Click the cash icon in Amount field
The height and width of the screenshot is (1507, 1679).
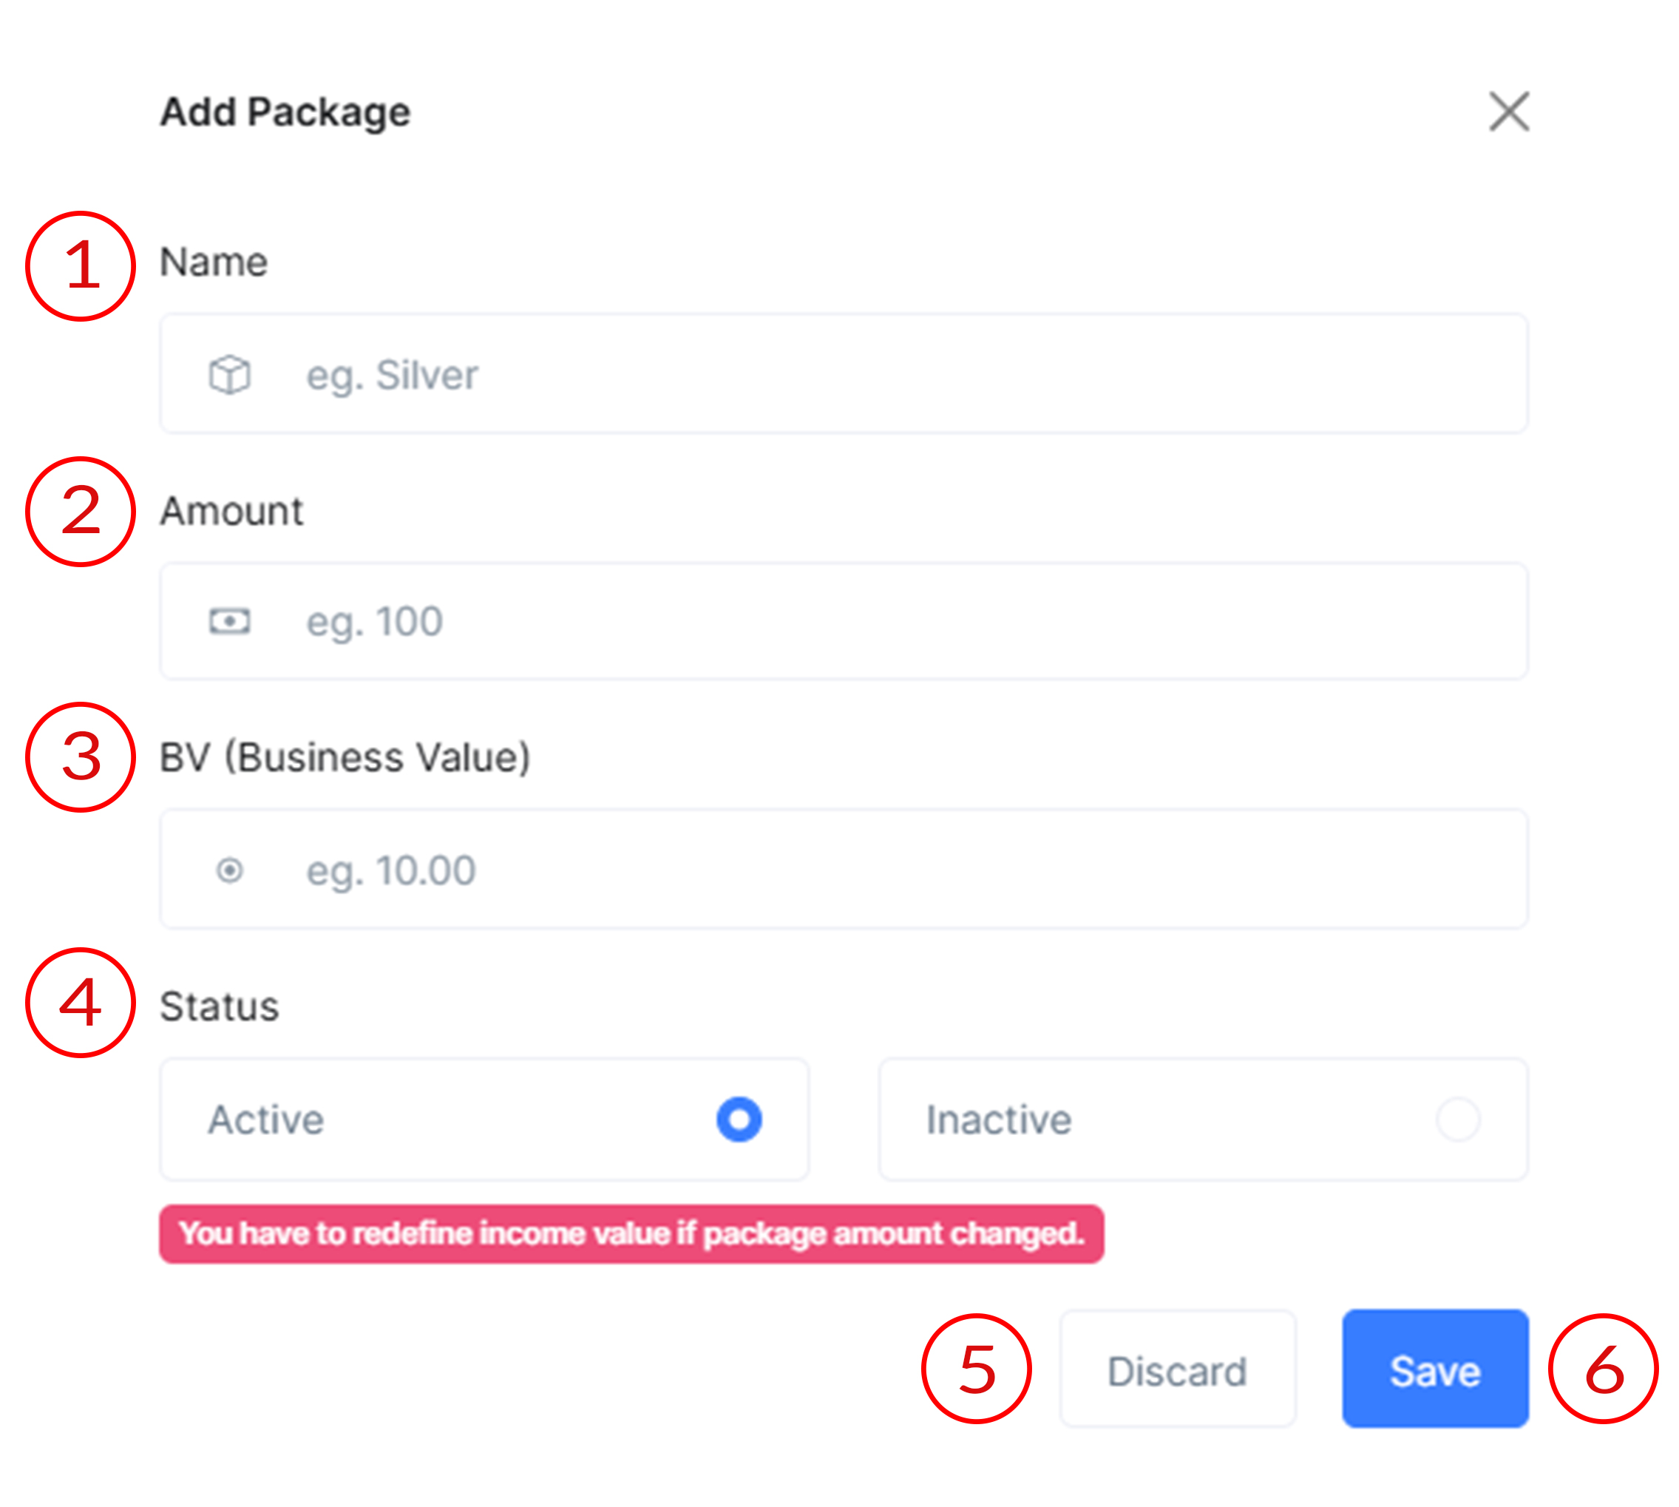click(229, 621)
